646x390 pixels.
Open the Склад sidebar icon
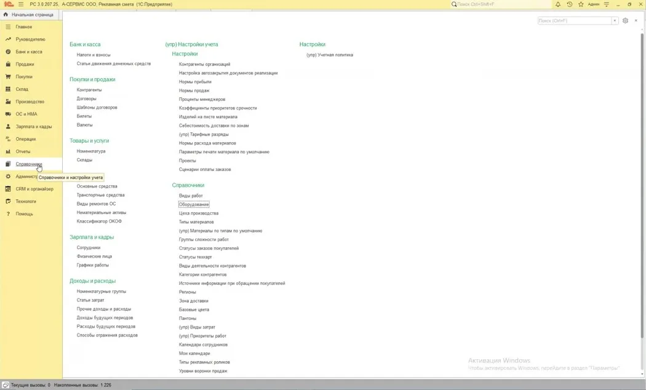[x=8, y=89]
